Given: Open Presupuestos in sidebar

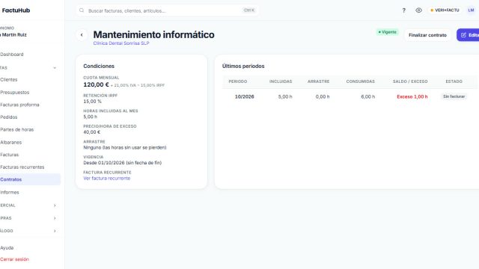Looking at the screenshot, I should point(15,93).
